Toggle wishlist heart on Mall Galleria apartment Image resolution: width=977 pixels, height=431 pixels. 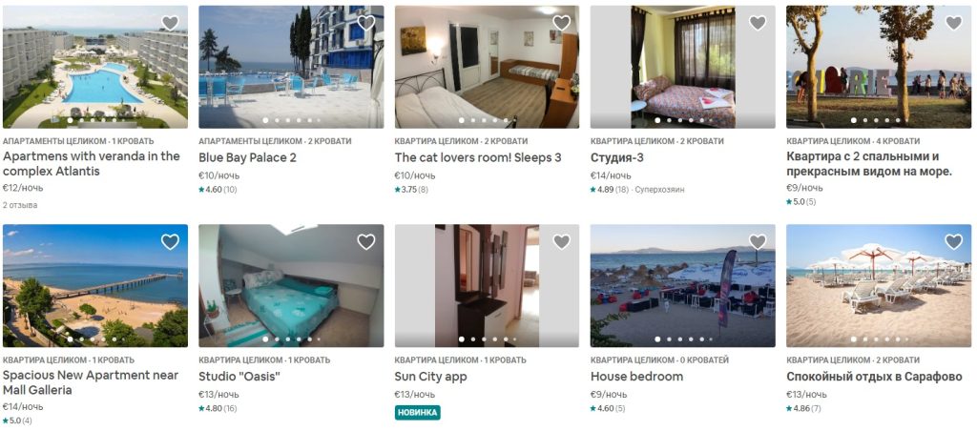pyautogui.click(x=170, y=241)
